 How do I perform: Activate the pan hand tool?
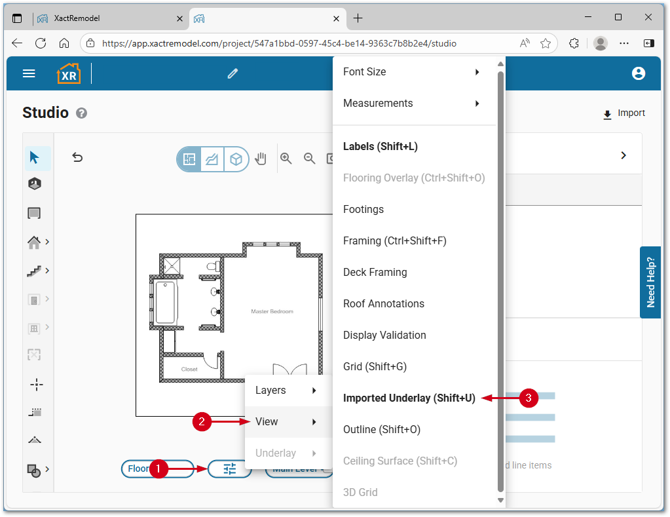pyautogui.click(x=261, y=159)
